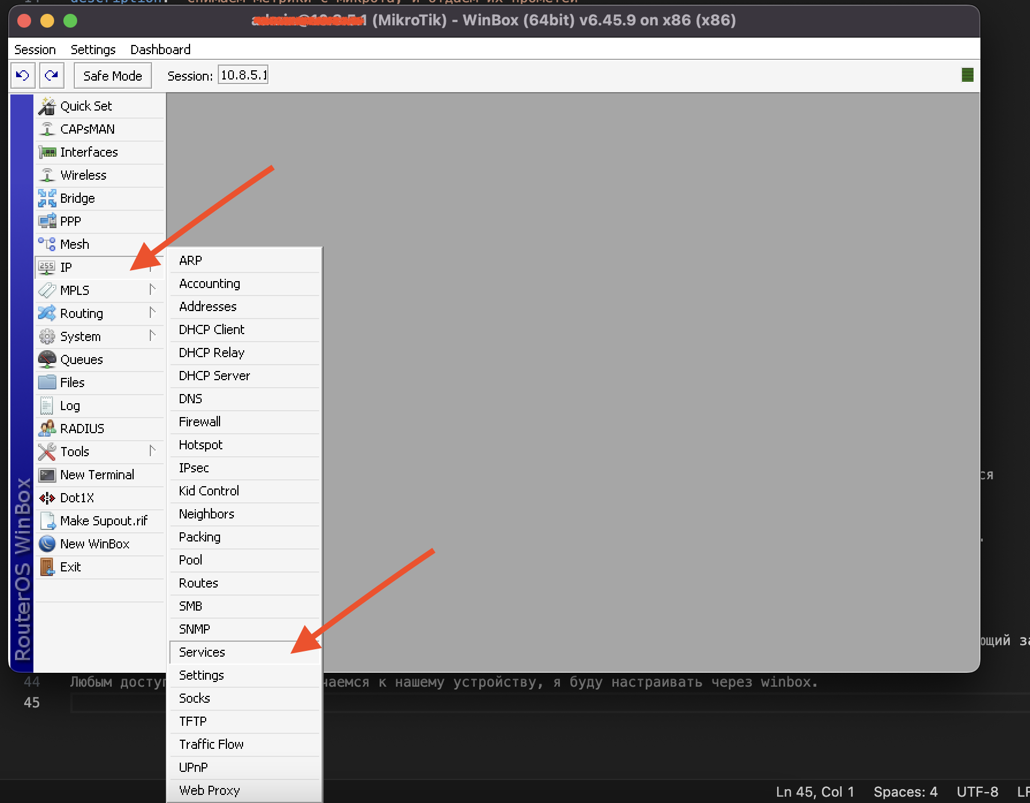
Task: Click the Session address field
Action: click(x=243, y=75)
